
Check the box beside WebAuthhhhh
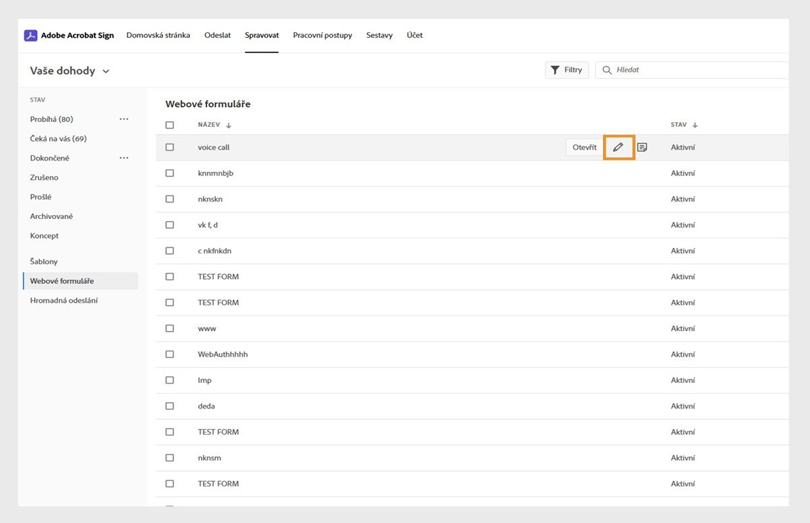point(170,355)
